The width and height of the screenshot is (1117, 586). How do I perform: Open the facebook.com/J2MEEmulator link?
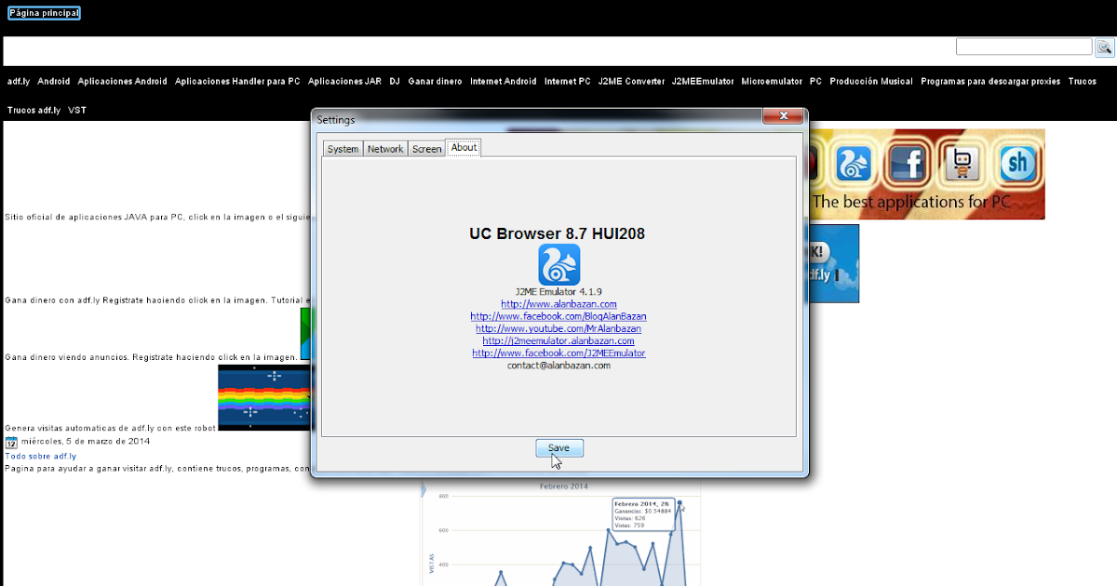[558, 353]
